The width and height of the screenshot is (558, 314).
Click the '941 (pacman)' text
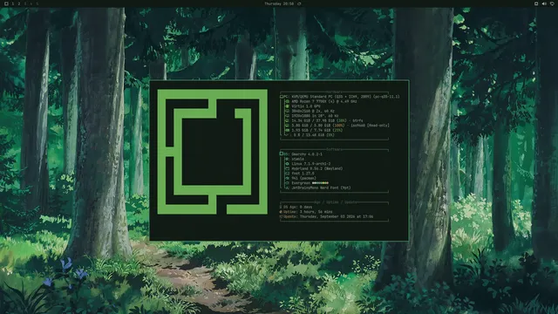click(x=304, y=178)
